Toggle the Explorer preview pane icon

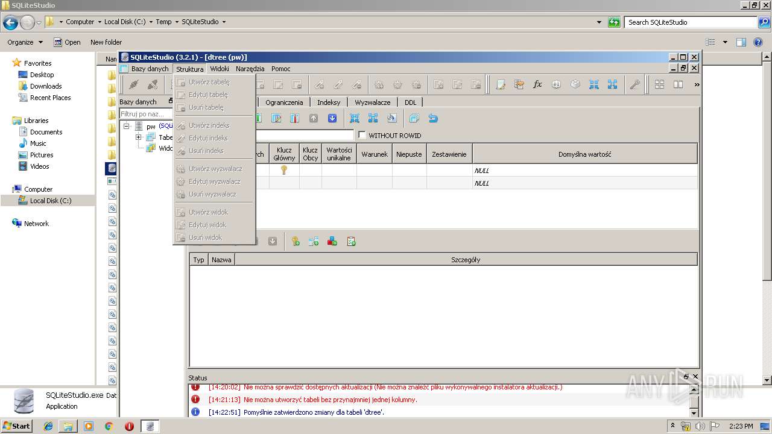point(741,42)
